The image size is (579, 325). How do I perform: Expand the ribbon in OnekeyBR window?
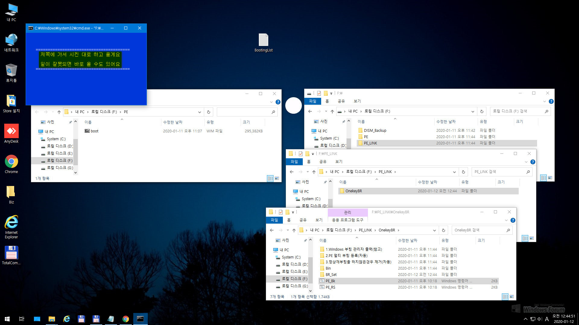coord(506,220)
